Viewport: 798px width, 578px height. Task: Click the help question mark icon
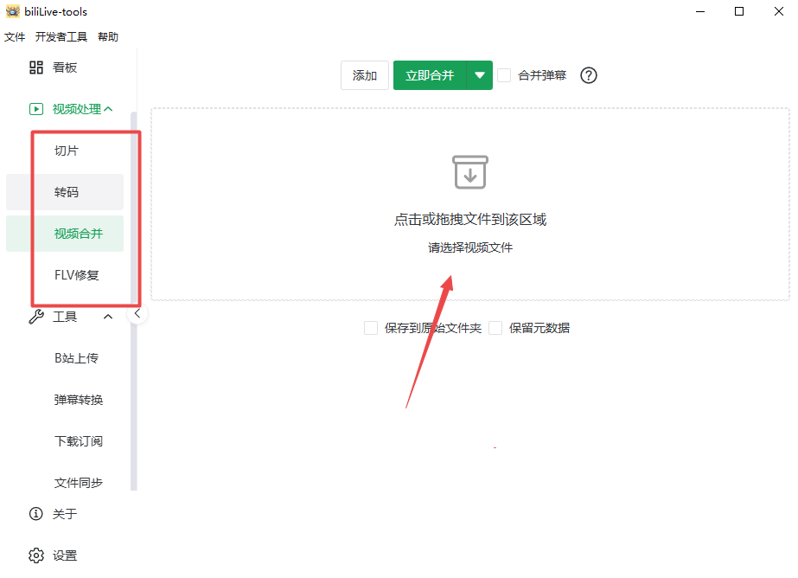pos(589,75)
